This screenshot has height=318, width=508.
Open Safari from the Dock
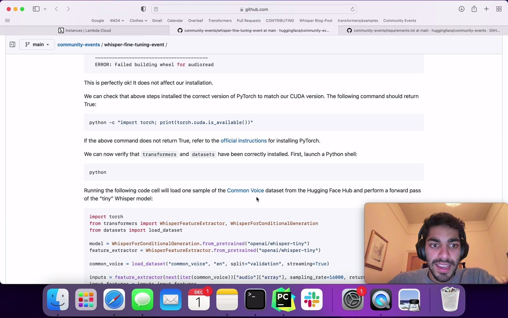[114, 300]
